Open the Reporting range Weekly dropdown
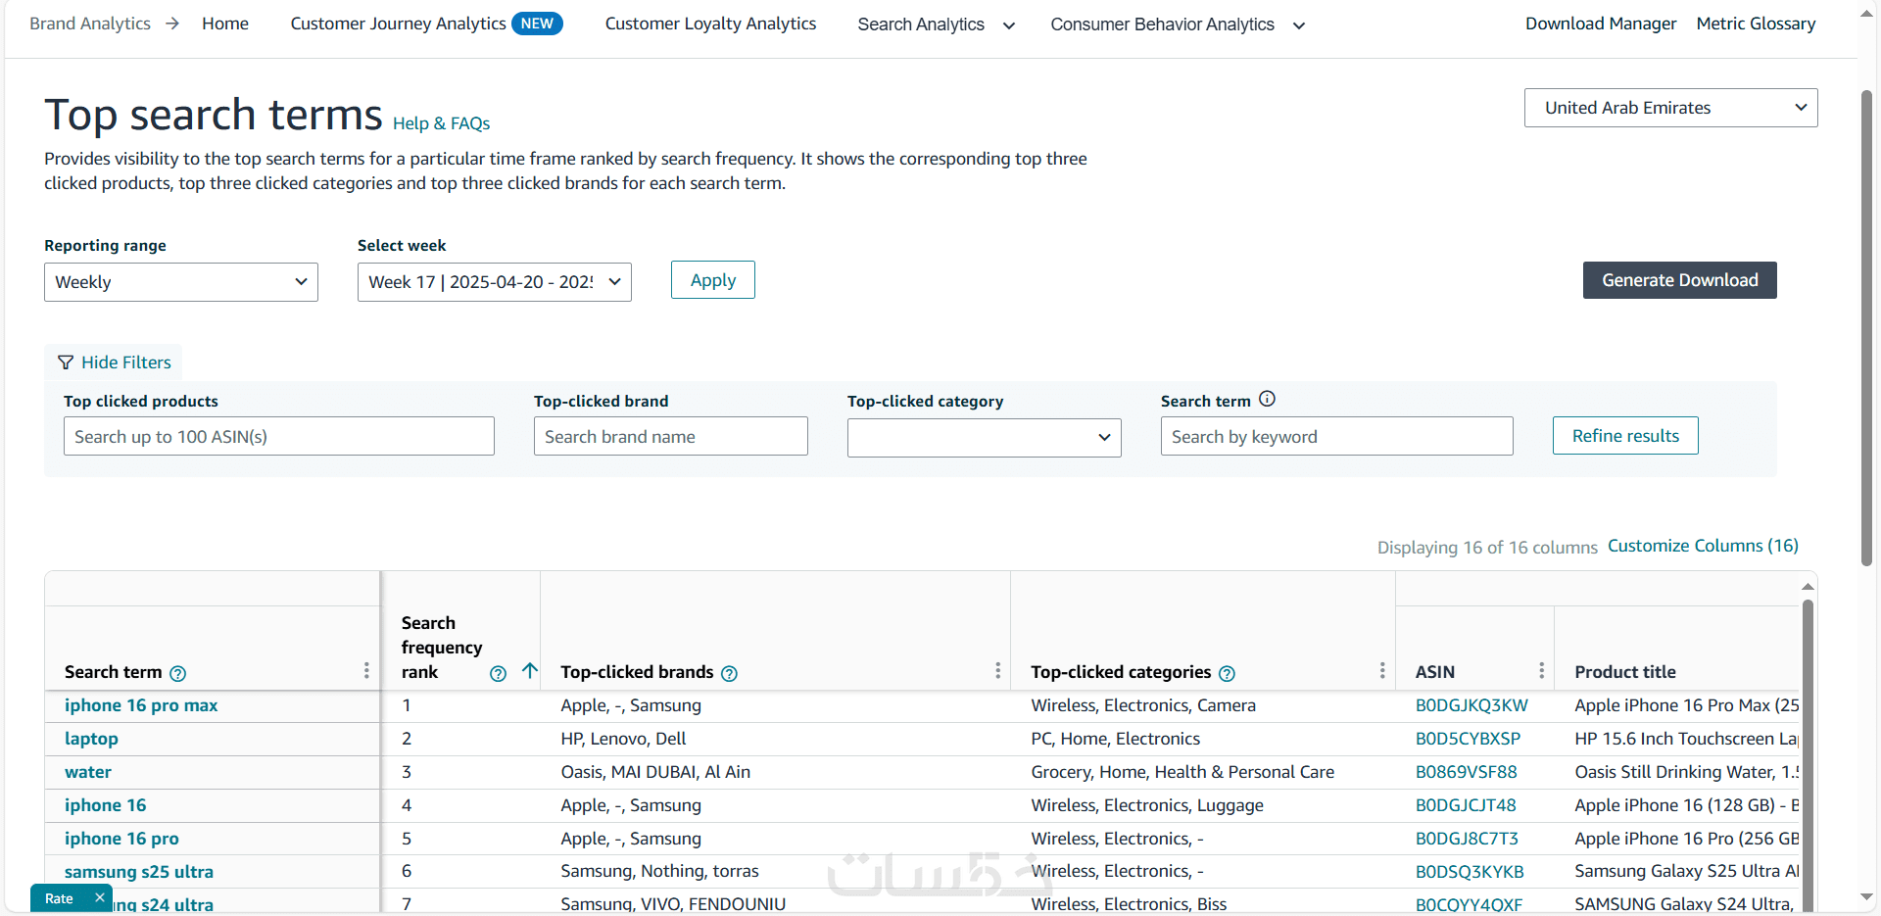This screenshot has height=916, width=1881. (181, 282)
